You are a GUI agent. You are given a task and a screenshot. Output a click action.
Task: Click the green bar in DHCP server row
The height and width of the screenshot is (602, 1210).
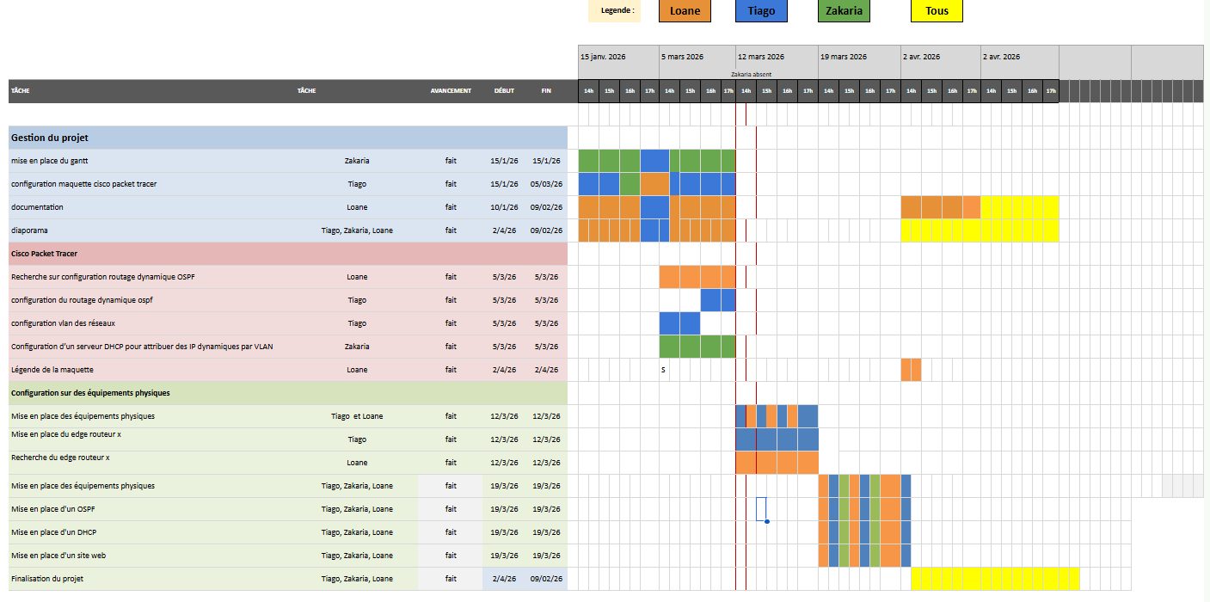click(697, 347)
